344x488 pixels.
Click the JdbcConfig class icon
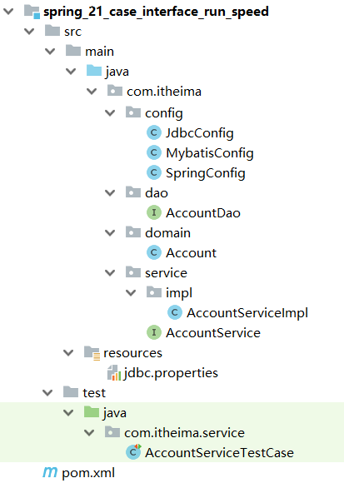click(154, 133)
